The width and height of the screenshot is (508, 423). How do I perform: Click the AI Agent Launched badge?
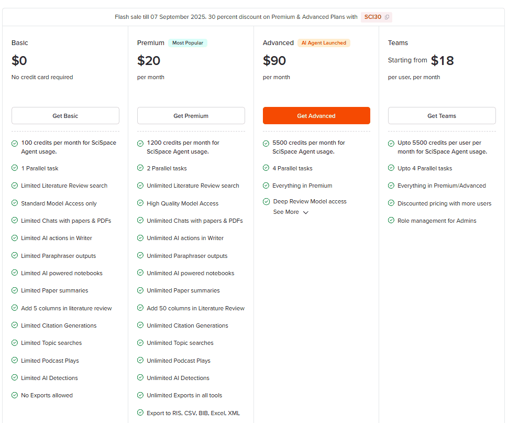coord(324,43)
